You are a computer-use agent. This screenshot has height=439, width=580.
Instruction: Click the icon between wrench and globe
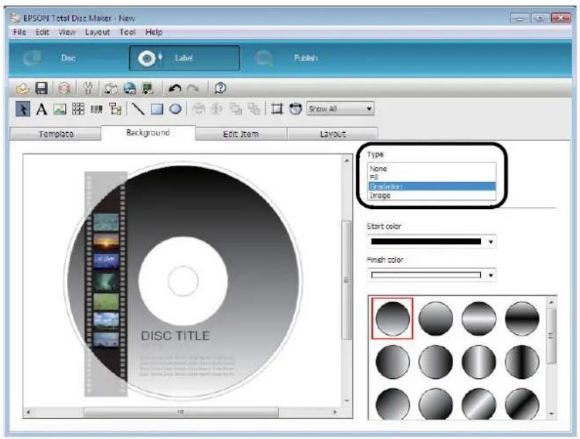click(x=111, y=89)
